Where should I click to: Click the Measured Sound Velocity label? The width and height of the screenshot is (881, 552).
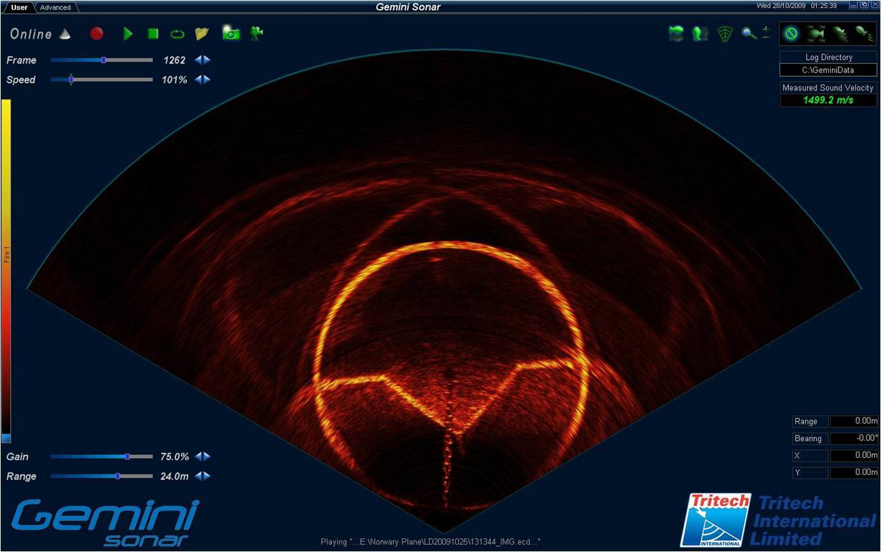[x=828, y=87]
